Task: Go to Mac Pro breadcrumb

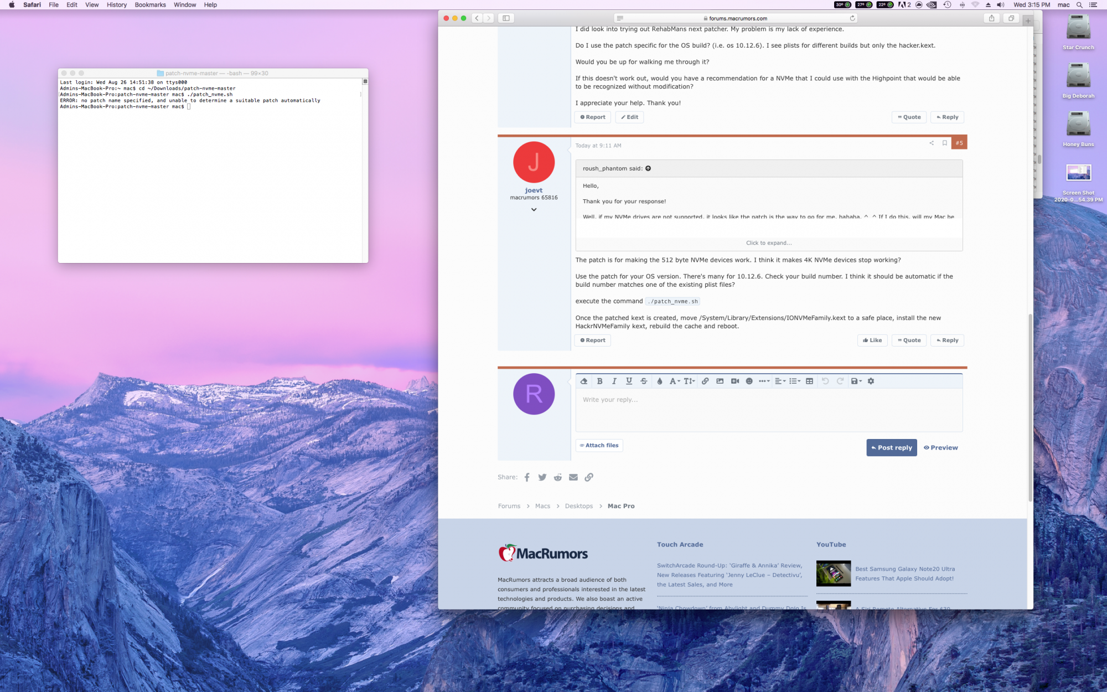Action: tap(621, 506)
